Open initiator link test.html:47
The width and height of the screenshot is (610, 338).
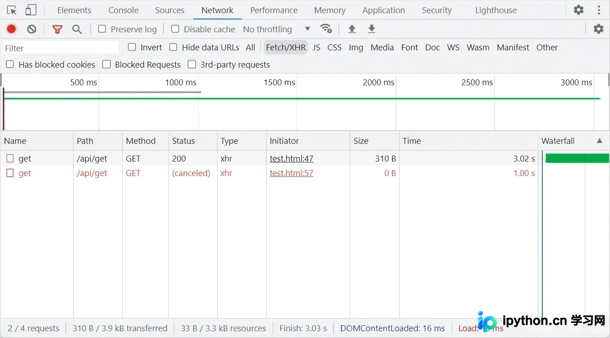(291, 158)
